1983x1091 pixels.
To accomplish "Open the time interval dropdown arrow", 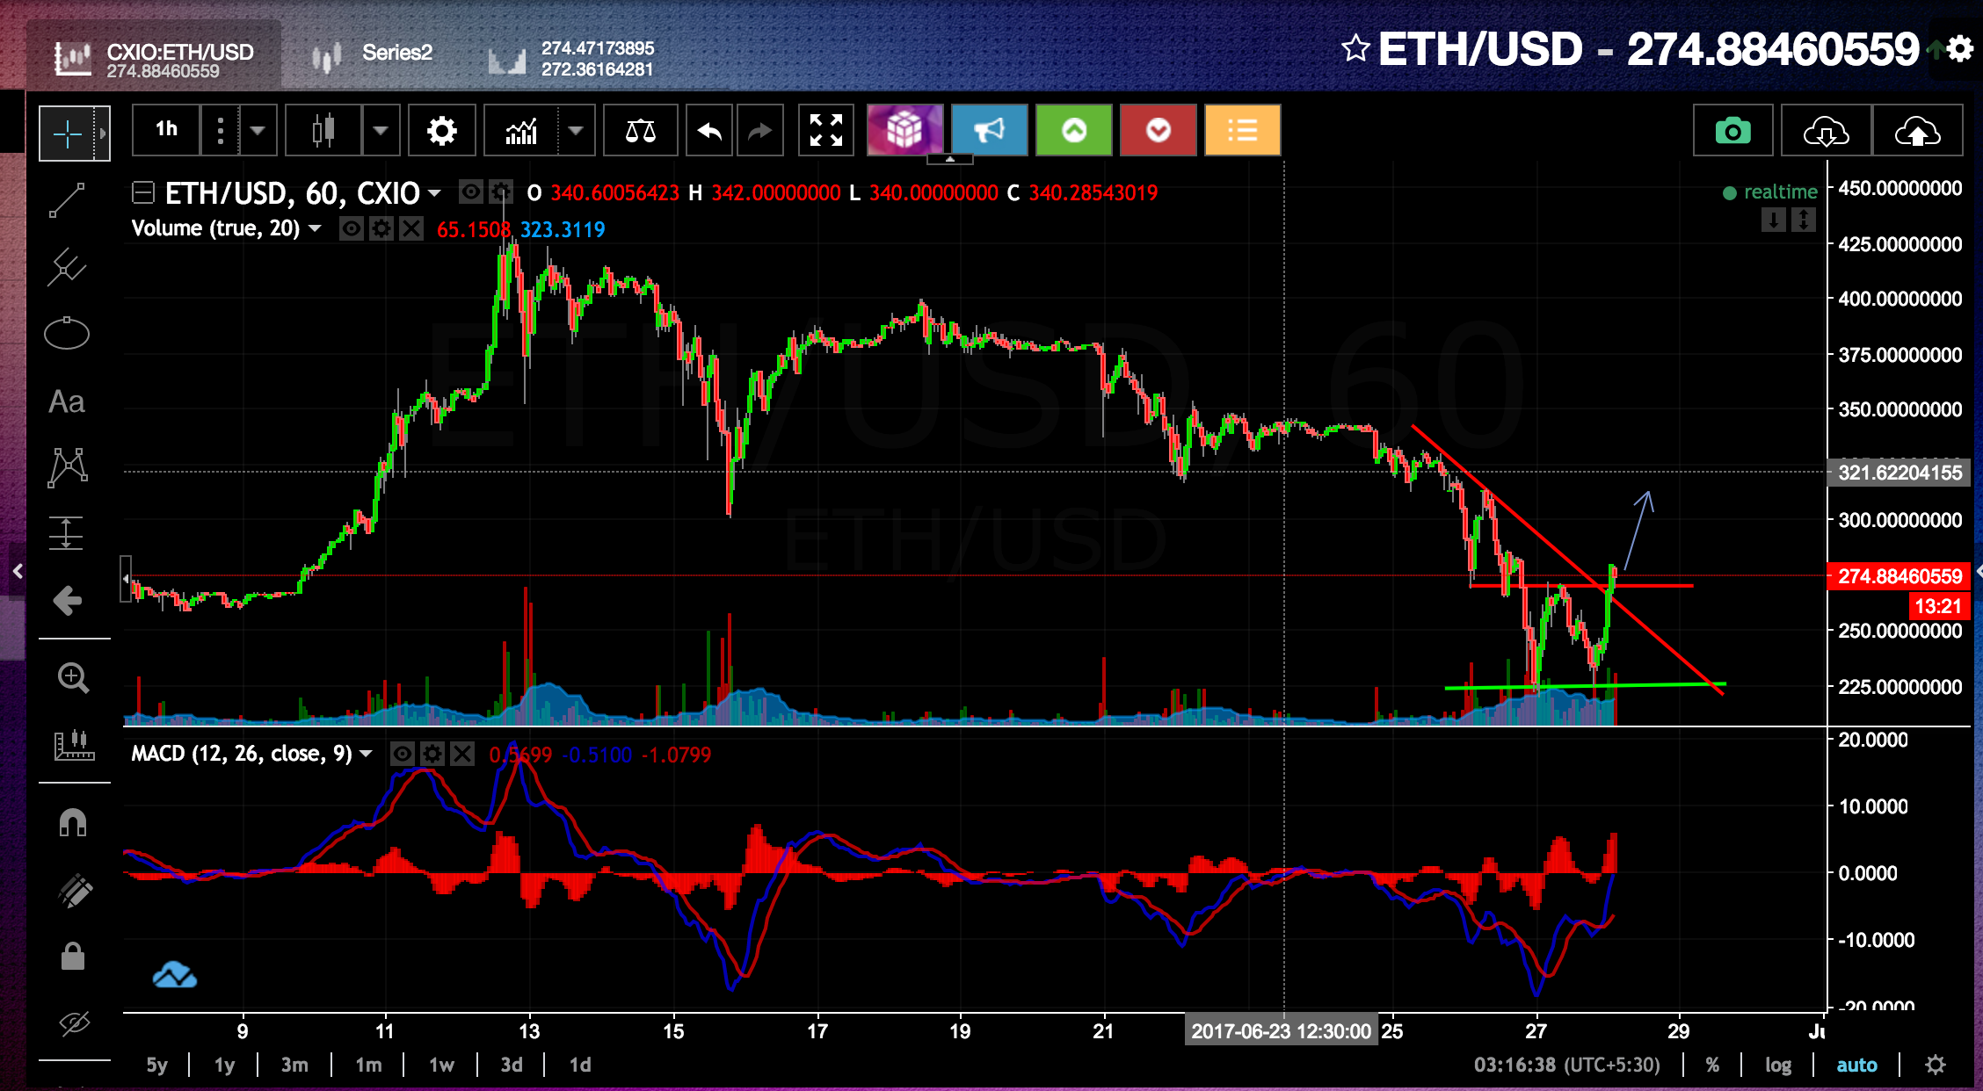I will tap(257, 132).
